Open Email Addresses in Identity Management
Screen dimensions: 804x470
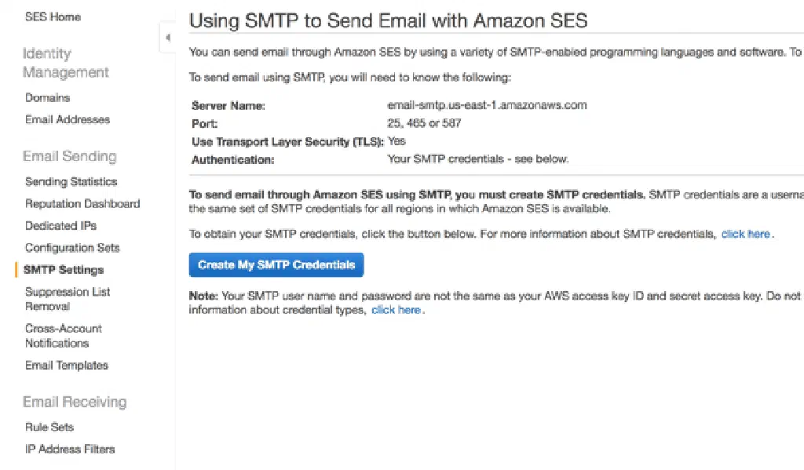(x=68, y=120)
